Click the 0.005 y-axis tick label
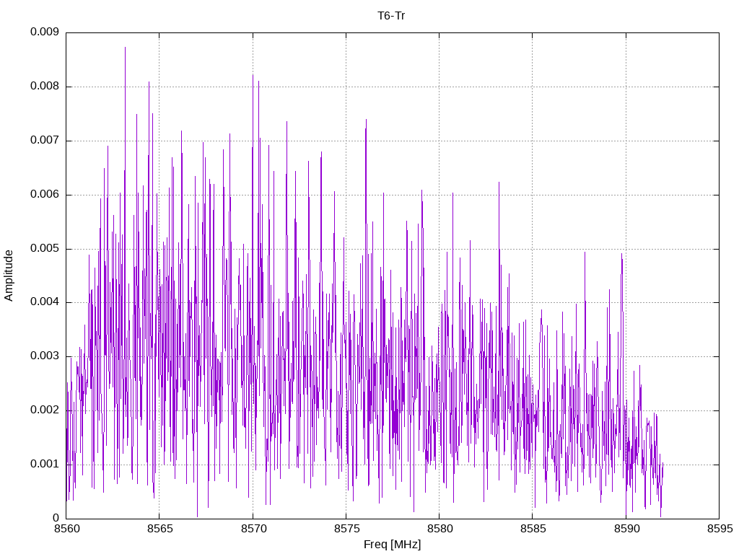 click(x=45, y=248)
